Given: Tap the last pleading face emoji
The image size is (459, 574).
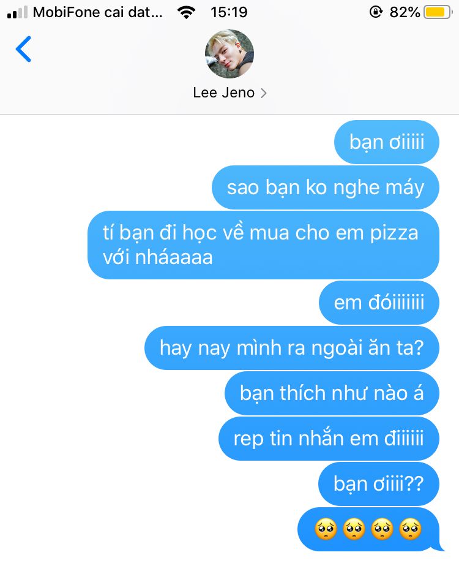Looking at the screenshot, I should coord(411,529).
